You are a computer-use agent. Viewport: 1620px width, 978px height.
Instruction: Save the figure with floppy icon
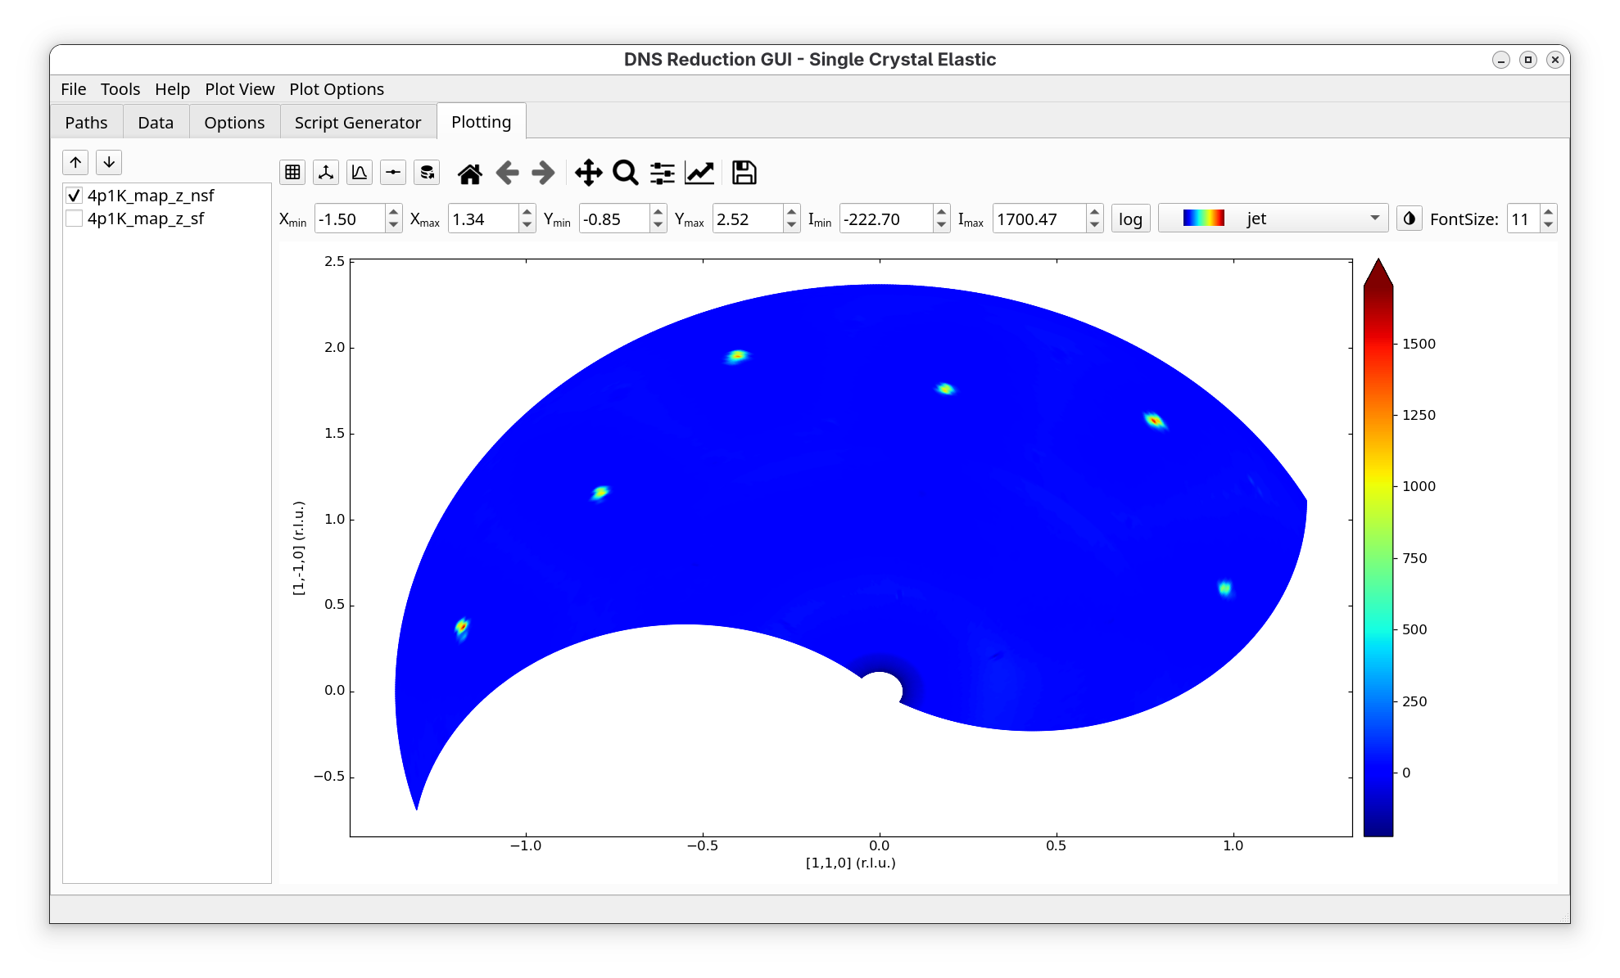tap(744, 173)
